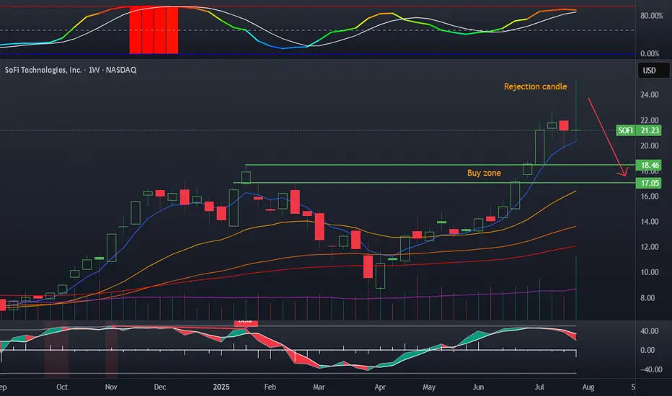
Task: Select the 'Rejection candle' annotation text
Action: pyautogui.click(x=535, y=86)
